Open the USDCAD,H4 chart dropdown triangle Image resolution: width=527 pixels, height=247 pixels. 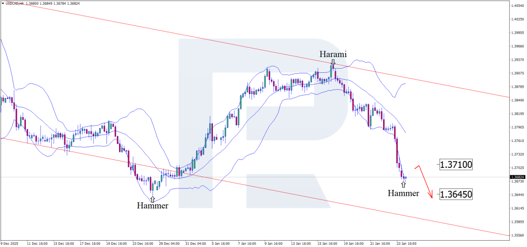3,4
